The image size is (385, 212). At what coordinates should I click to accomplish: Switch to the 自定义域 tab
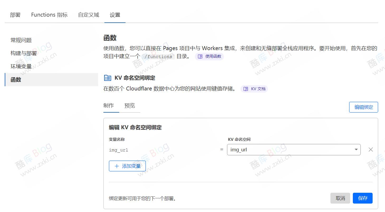(88, 15)
